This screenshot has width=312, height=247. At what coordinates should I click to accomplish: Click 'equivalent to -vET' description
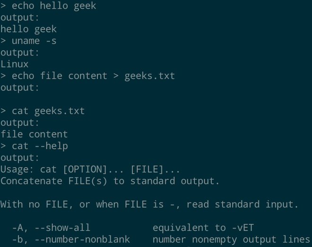[x=203, y=228]
